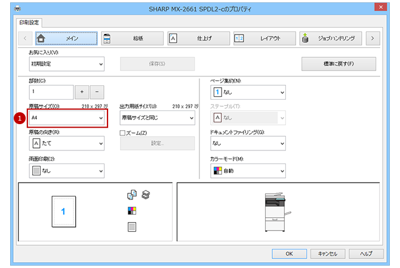Click the CMYK color icon in preview pane

pos(132,211)
